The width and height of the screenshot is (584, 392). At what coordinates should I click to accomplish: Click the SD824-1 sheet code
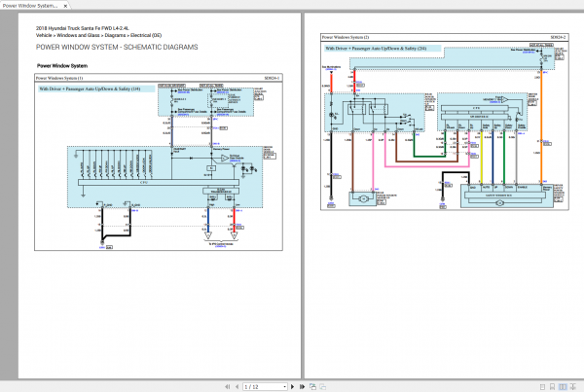pyautogui.click(x=272, y=78)
